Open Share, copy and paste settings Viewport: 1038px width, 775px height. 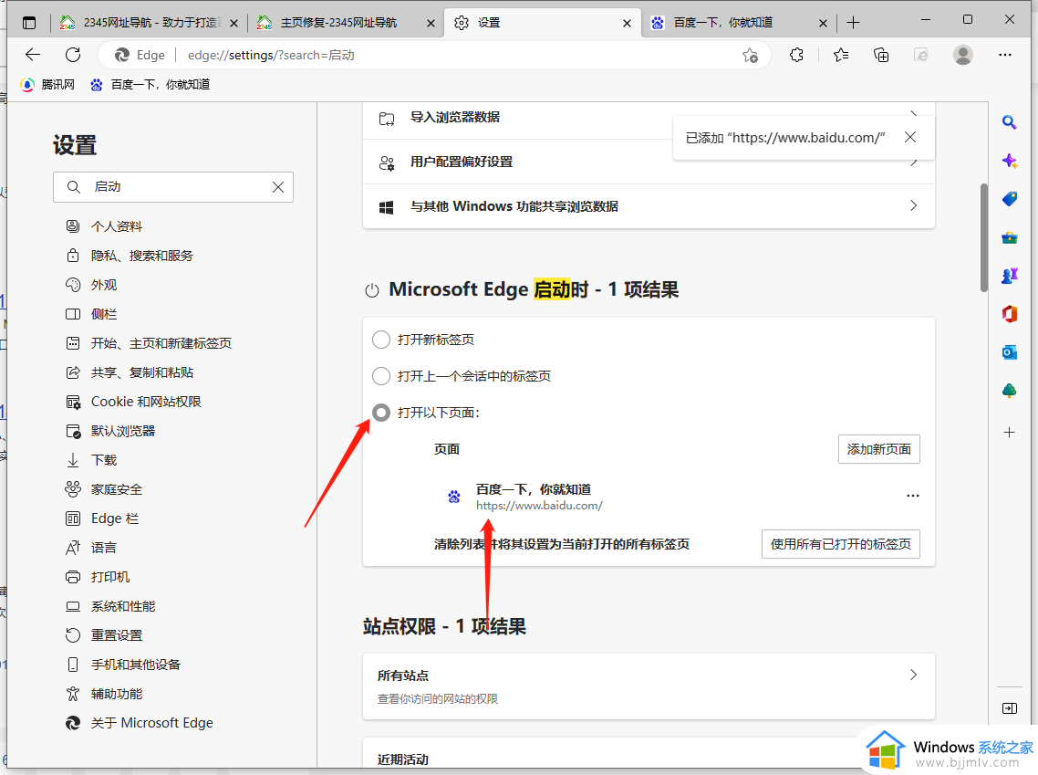130,372
